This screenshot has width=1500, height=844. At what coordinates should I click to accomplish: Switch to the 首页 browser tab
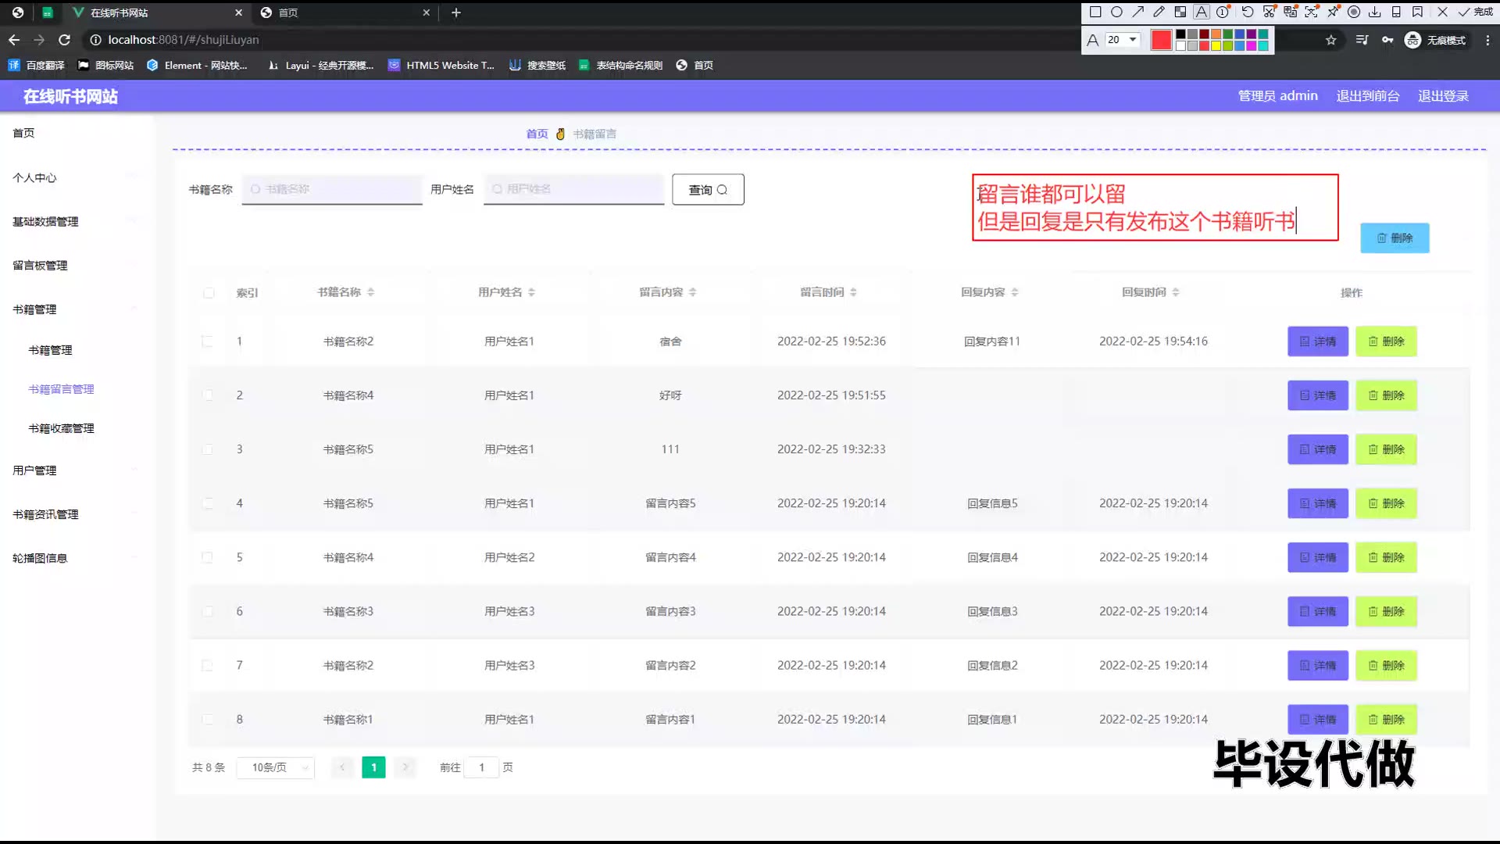point(344,13)
